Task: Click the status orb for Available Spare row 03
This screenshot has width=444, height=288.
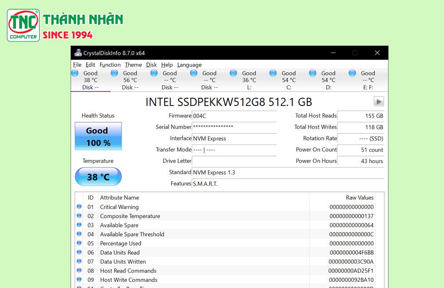Action: click(x=79, y=225)
